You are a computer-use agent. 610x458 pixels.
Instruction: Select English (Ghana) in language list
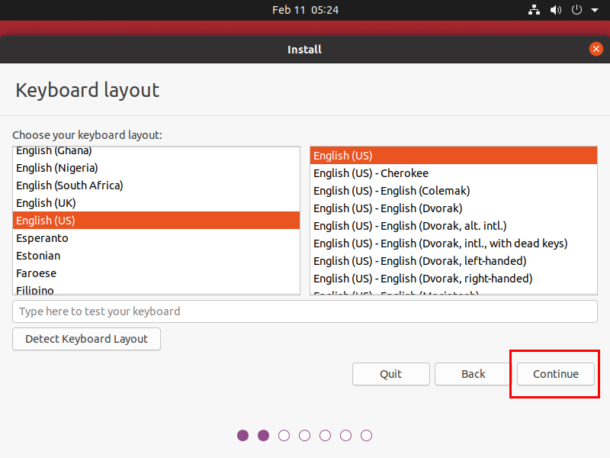156,151
